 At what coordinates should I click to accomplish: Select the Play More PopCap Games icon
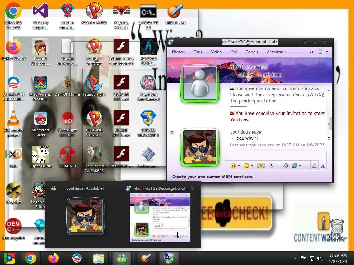[x=148, y=88]
